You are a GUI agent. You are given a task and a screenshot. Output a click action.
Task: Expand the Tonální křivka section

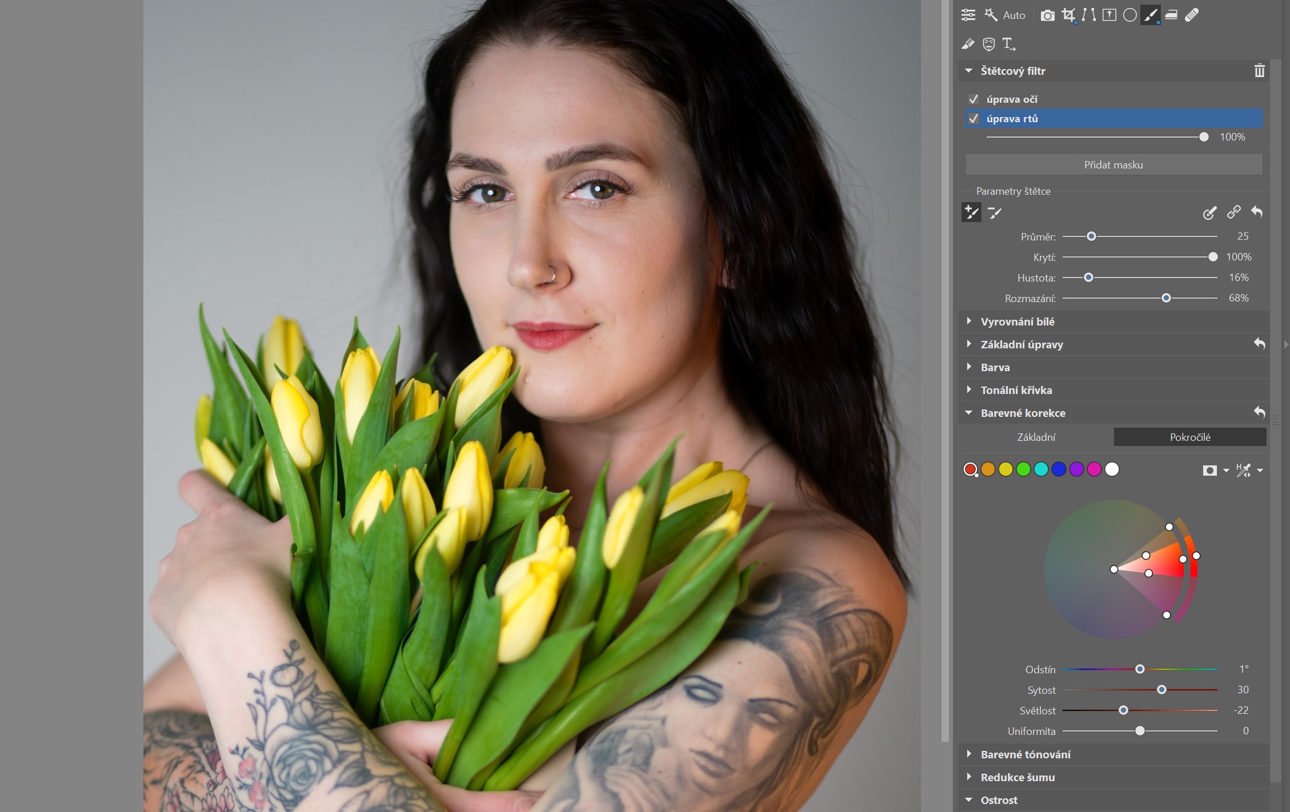(1016, 390)
